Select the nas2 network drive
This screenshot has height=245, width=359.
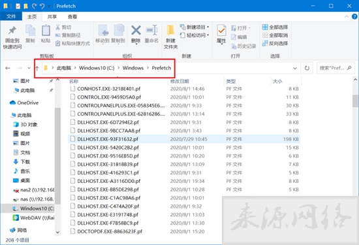tap(34, 190)
